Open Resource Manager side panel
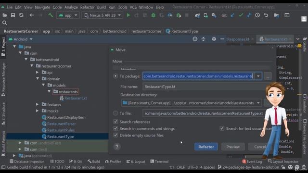Screen dimensions: 308x173 tap(3, 80)
